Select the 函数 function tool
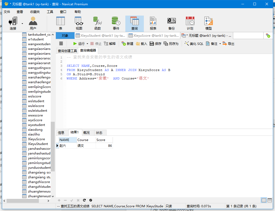Viewport: 275px width, 211px height. (x=98, y=23)
